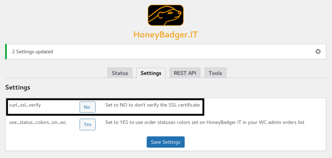This screenshot has height=158, width=332.
Task: Click the Settings section heading
Action: pos(18,87)
